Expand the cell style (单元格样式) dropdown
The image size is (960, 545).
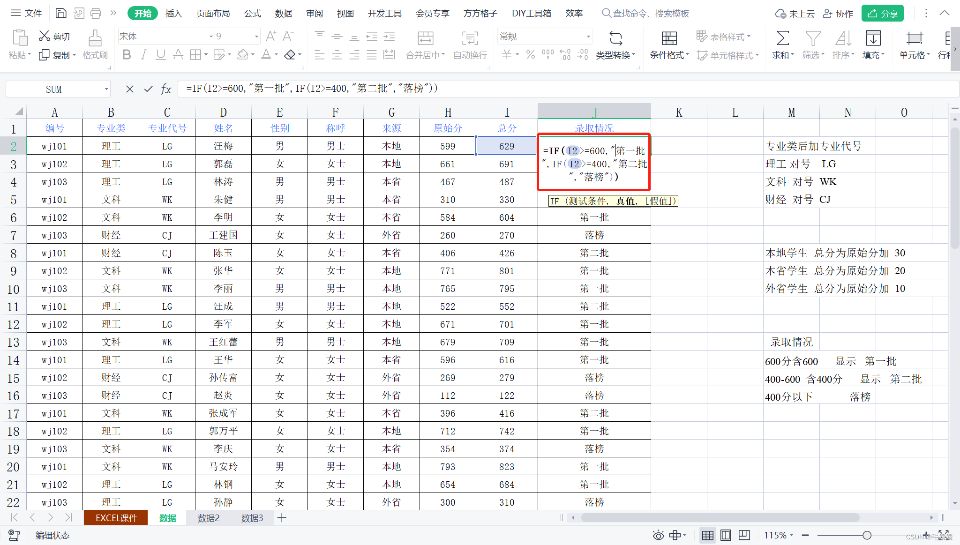pos(757,55)
